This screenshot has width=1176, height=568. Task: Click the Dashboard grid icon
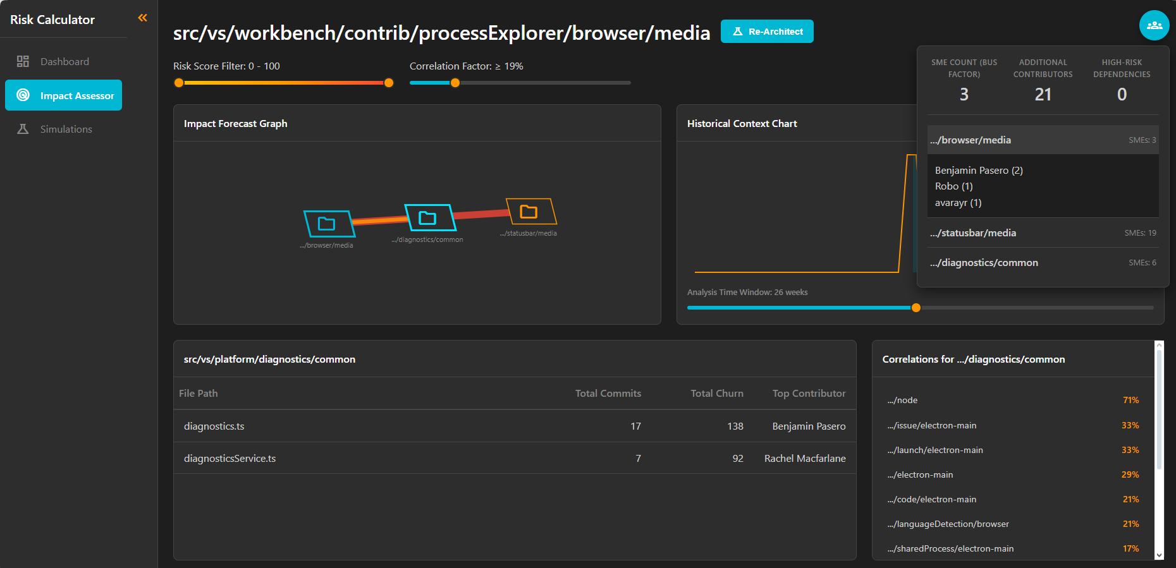(23, 61)
